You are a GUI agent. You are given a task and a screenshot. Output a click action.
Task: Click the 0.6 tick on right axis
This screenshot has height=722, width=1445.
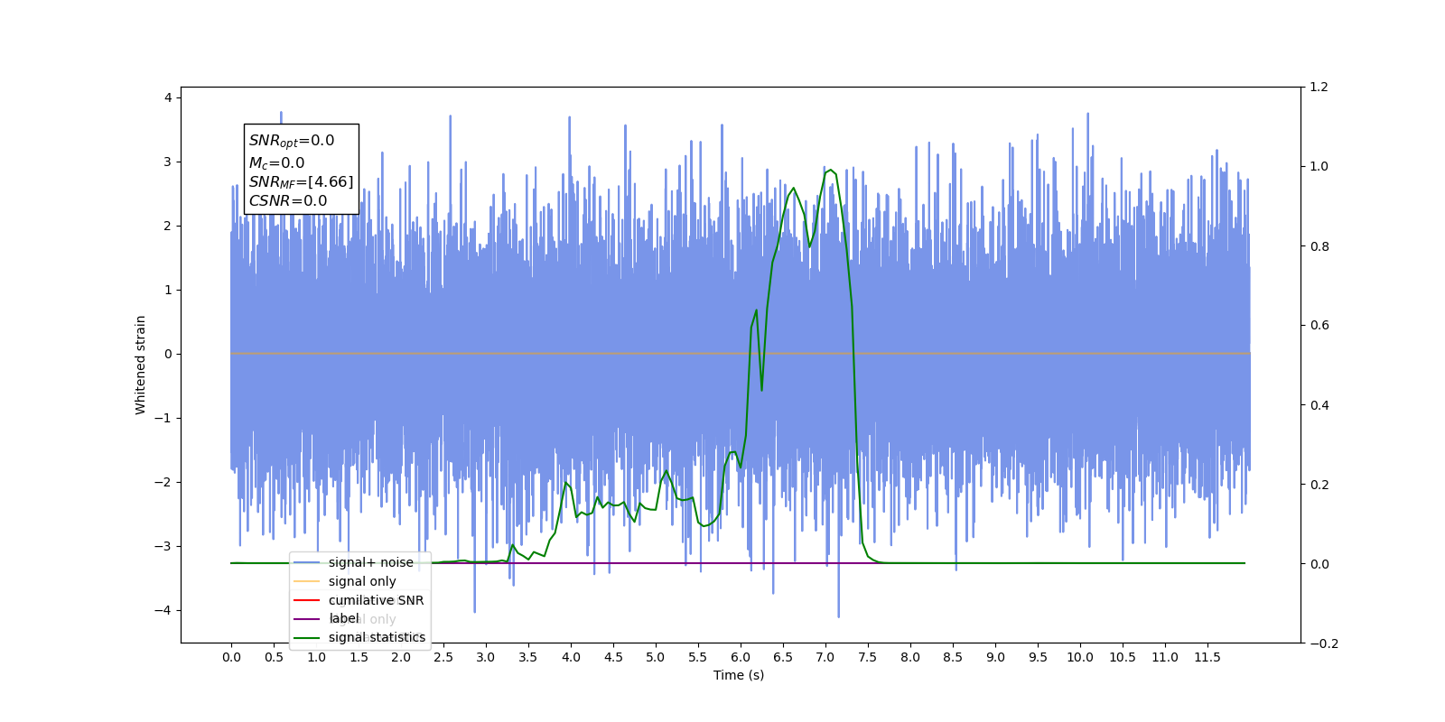pos(1319,326)
